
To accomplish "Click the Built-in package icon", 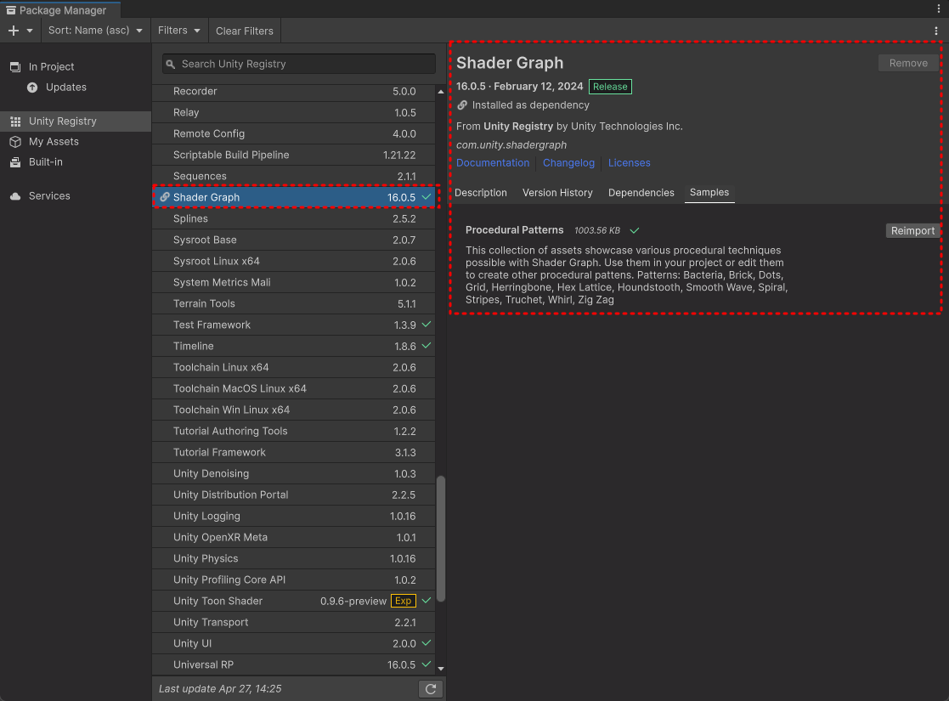I will click(16, 162).
